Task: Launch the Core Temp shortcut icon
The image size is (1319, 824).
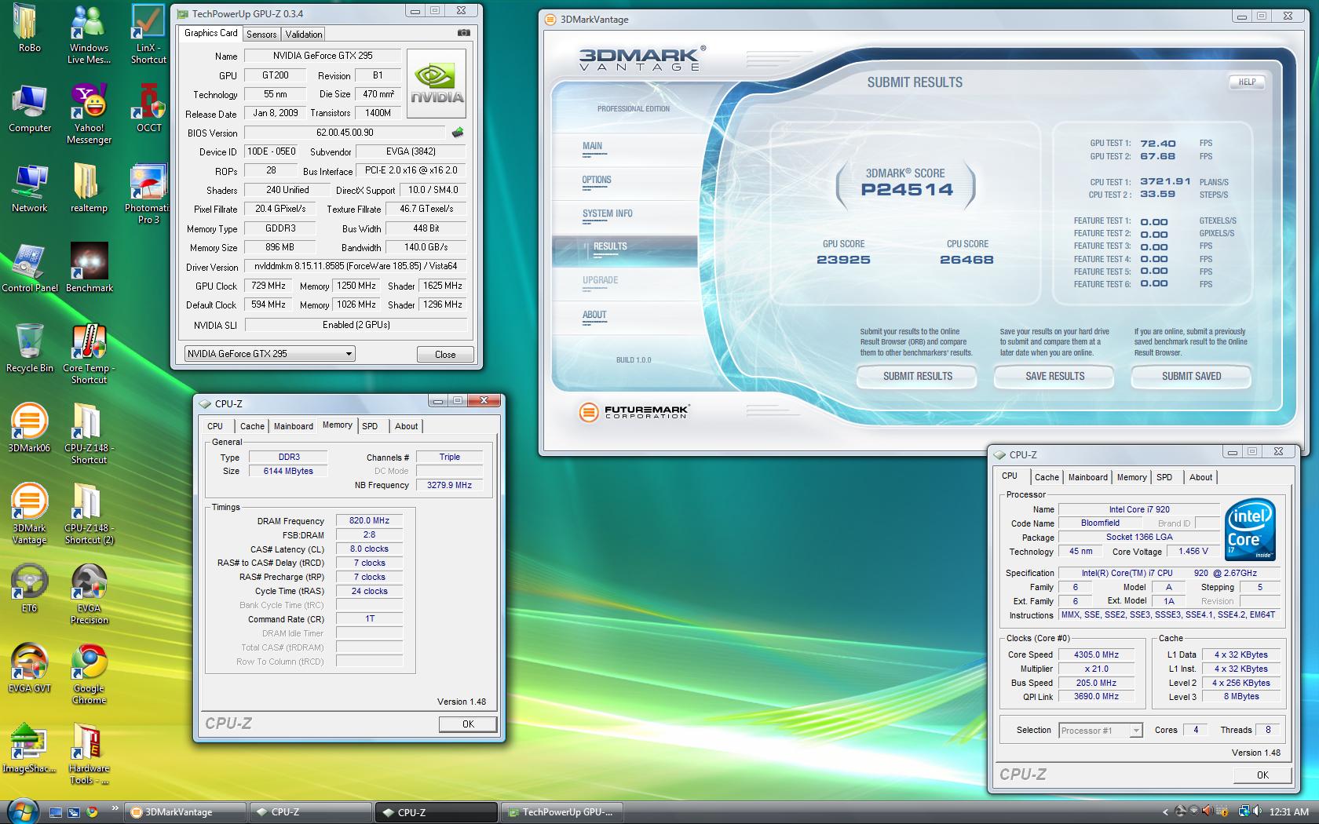Action: (89, 354)
